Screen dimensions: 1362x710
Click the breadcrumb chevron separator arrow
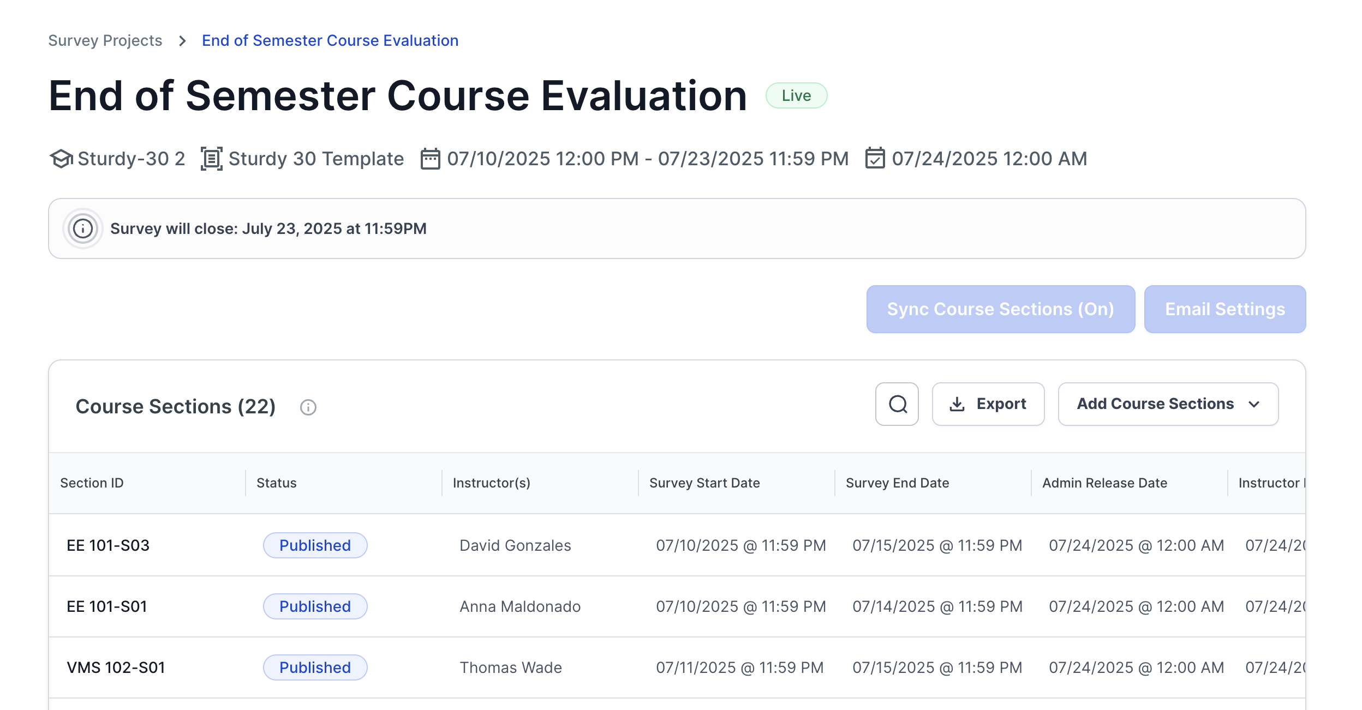[x=182, y=41]
